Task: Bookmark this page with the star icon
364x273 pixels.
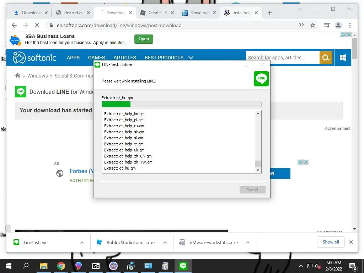Action: 313,25
